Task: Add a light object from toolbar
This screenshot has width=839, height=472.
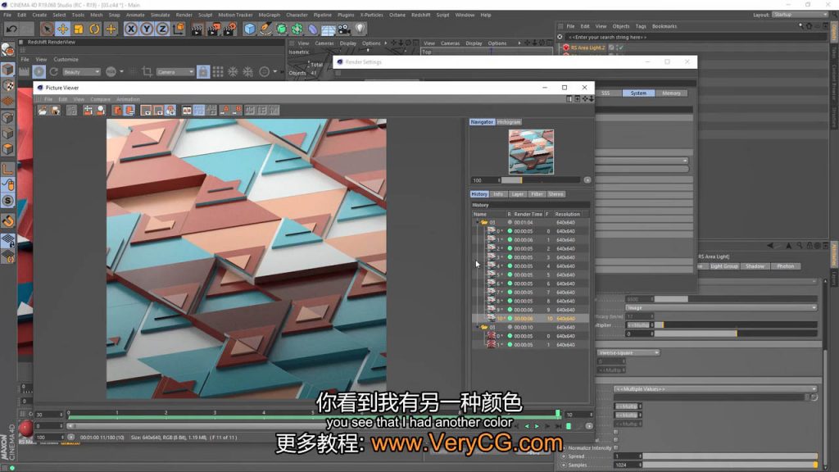Action: pyautogui.click(x=361, y=29)
